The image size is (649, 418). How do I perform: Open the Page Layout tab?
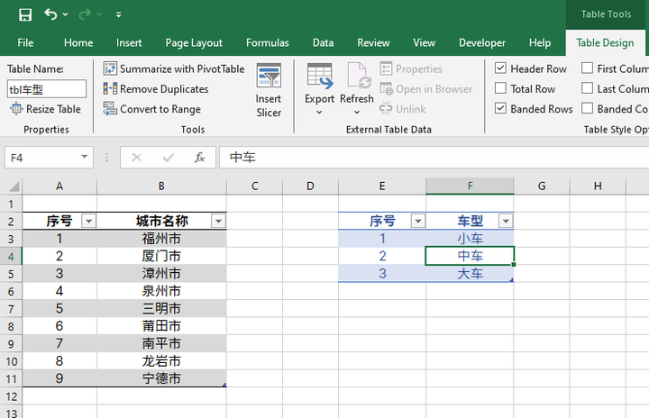(194, 42)
